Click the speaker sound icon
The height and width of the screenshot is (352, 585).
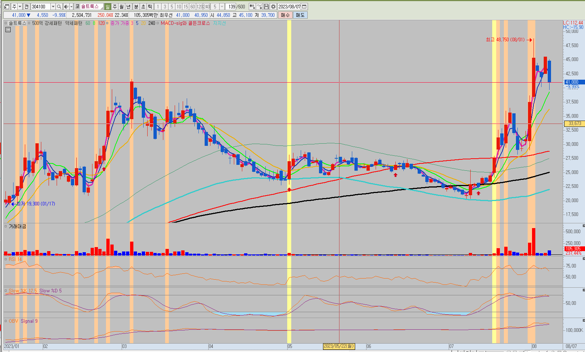coord(66,7)
